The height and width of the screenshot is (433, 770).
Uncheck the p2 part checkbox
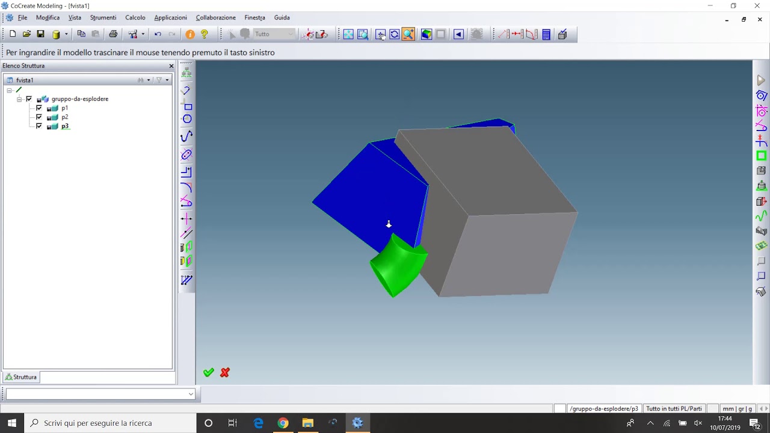tap(39, 117)
